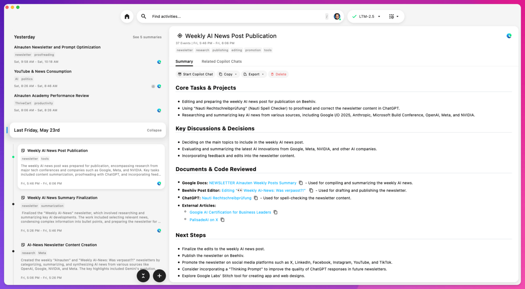Viewport: 525px width, 289px height.
Task: Expand See 5 summaries for Yesterday
Action: click(x=147, y=37)
